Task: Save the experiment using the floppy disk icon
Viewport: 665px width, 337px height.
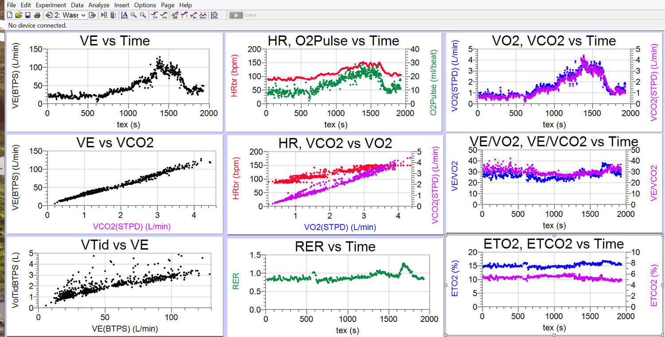Action: [27, 15]
